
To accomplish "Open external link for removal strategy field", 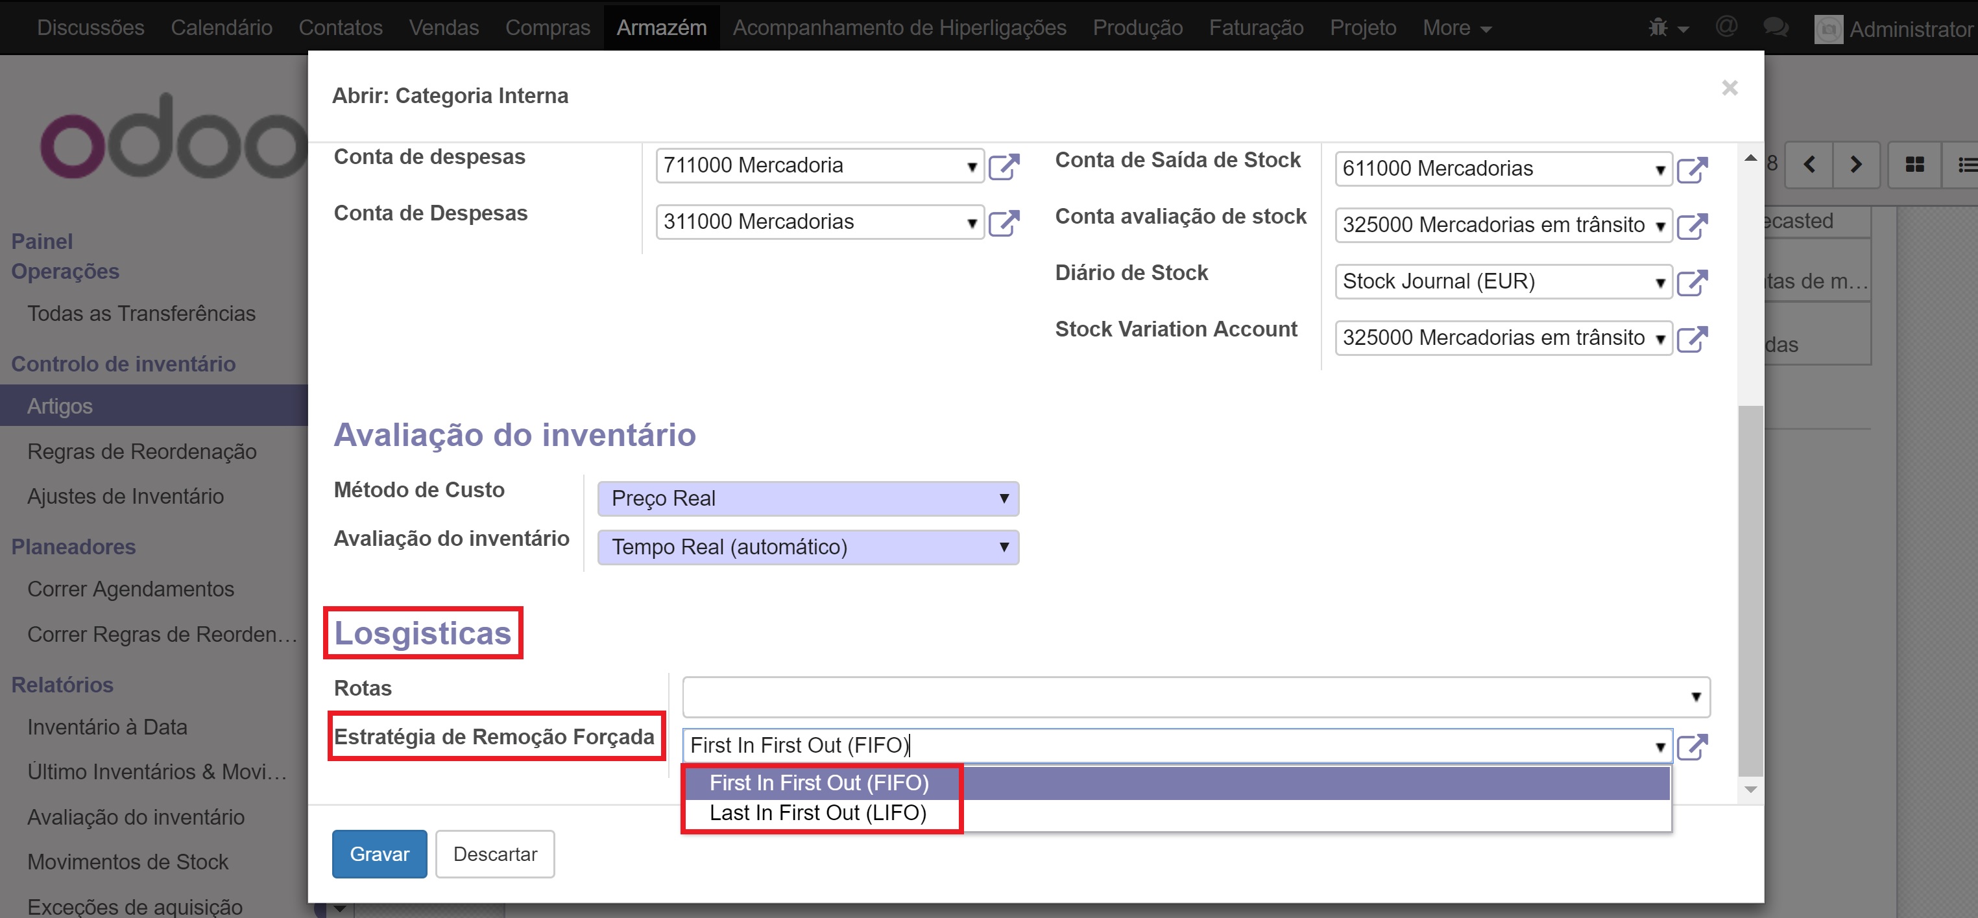I will pyautogui.click(x=1692, y=746).
